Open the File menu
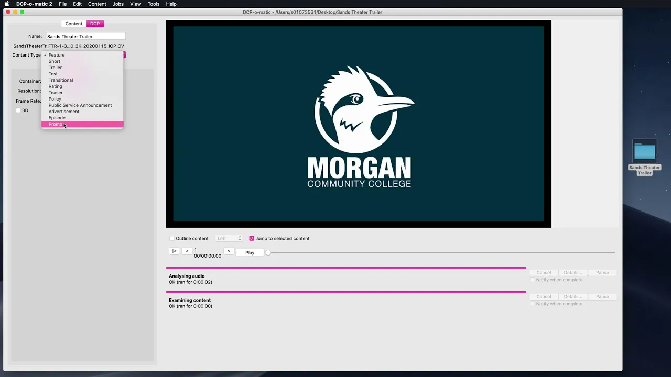Image resolution: width=671 pixels, height=377 pixels. (62, 4)
